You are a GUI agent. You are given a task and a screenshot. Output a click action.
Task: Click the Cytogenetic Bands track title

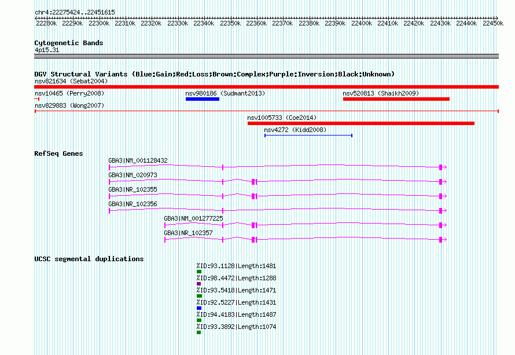[69, 43]
